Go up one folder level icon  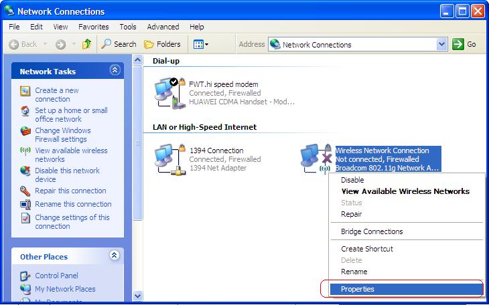click(86, 44)
